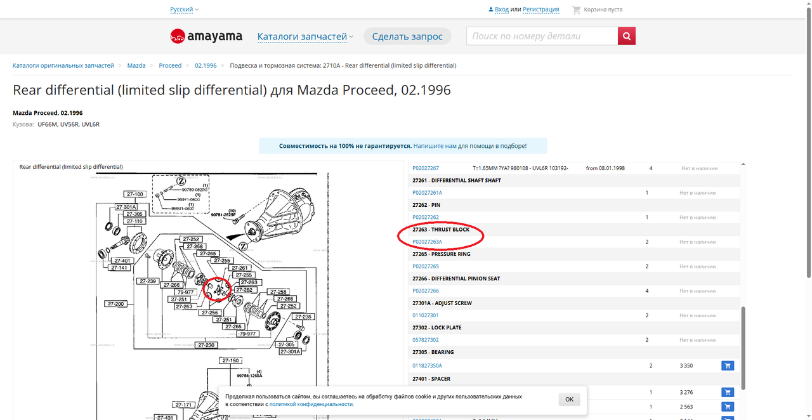Click the red search magnifier button
Screen dimensions: 812x420
627,36
